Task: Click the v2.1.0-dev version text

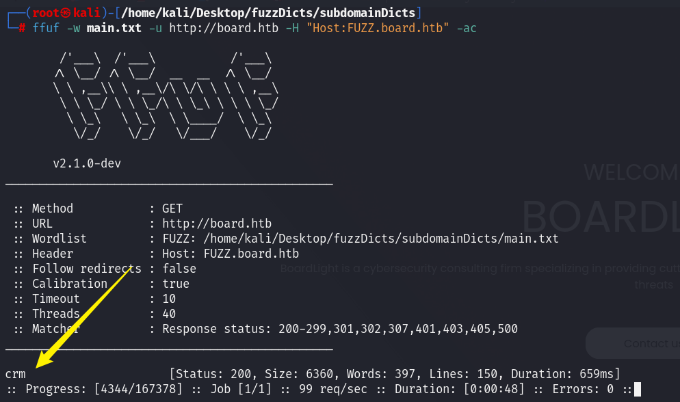Action: pyautogui.click(x=87, y=163)
